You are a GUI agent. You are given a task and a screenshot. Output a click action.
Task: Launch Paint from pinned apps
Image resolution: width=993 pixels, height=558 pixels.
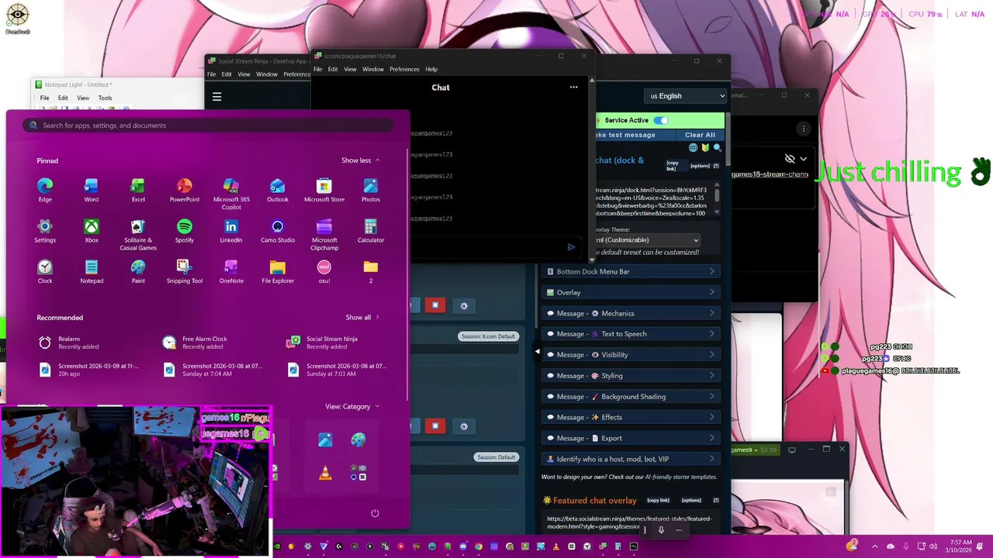pos(138,271)
